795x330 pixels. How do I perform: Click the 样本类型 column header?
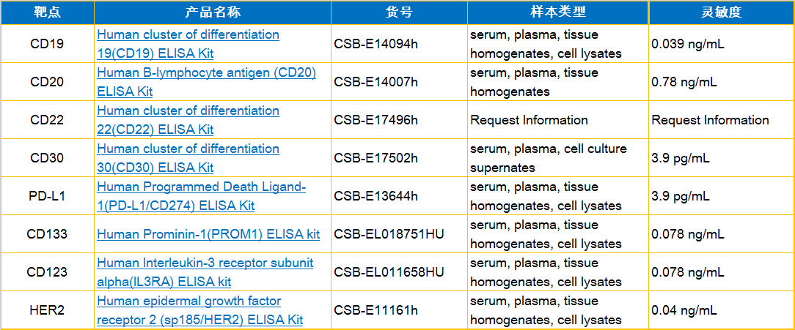[x=558, y=12]
